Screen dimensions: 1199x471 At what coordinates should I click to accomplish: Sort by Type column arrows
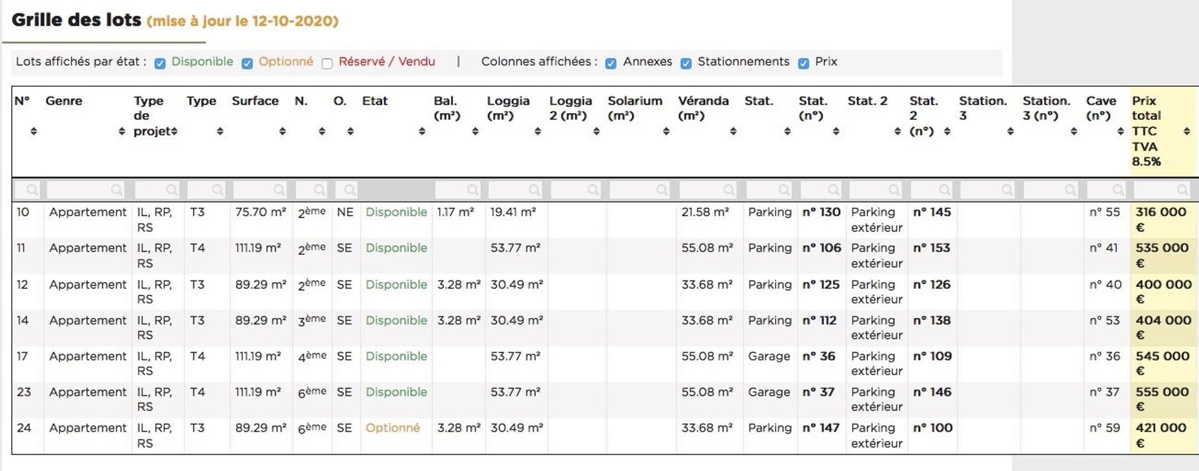tap(220, 131)
